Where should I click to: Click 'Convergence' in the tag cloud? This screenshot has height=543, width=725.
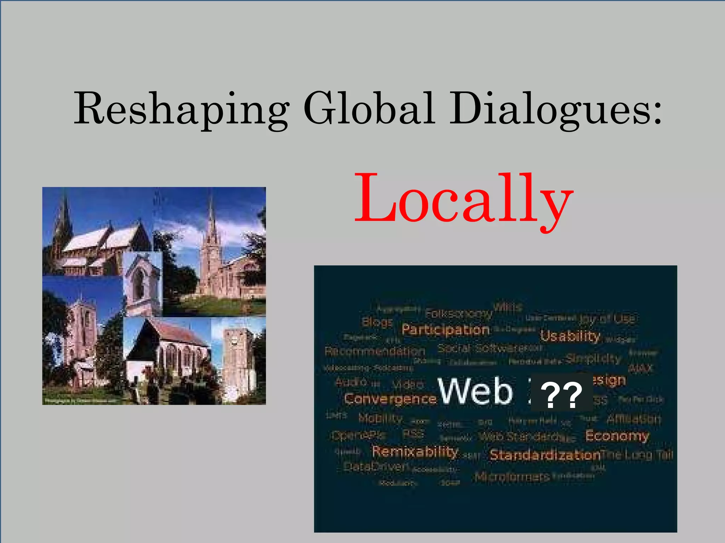coord(390,399)
